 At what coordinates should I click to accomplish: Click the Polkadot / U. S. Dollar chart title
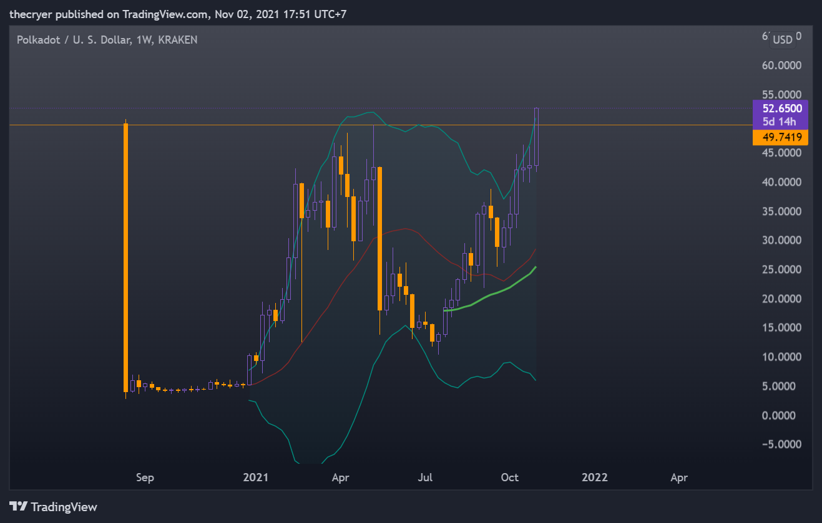[107, 40]
